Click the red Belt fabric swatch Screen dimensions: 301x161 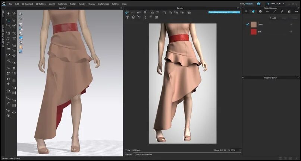(253, 32)
